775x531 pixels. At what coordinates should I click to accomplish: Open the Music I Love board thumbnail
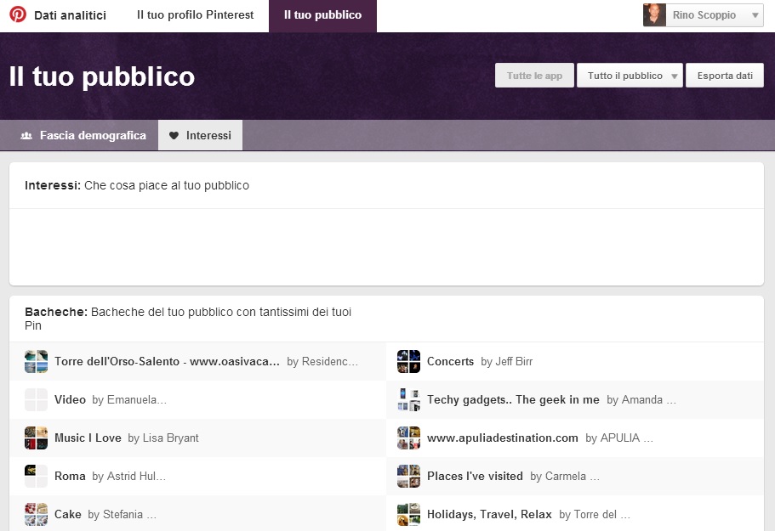pyautogui.click(x=36, y=438)
